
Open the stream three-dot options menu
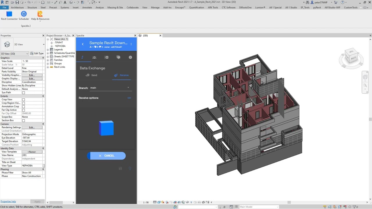[131, 44]
